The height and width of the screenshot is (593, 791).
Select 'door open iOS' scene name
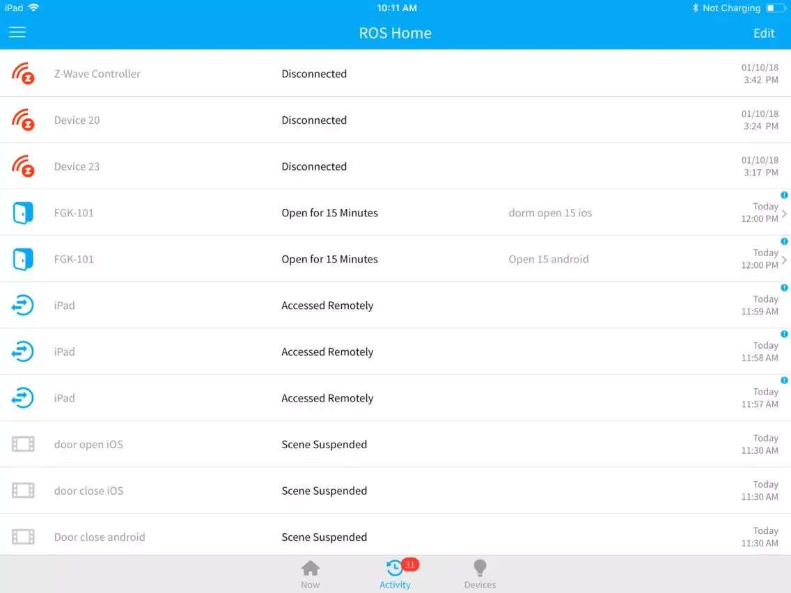(x=88, y=444)
